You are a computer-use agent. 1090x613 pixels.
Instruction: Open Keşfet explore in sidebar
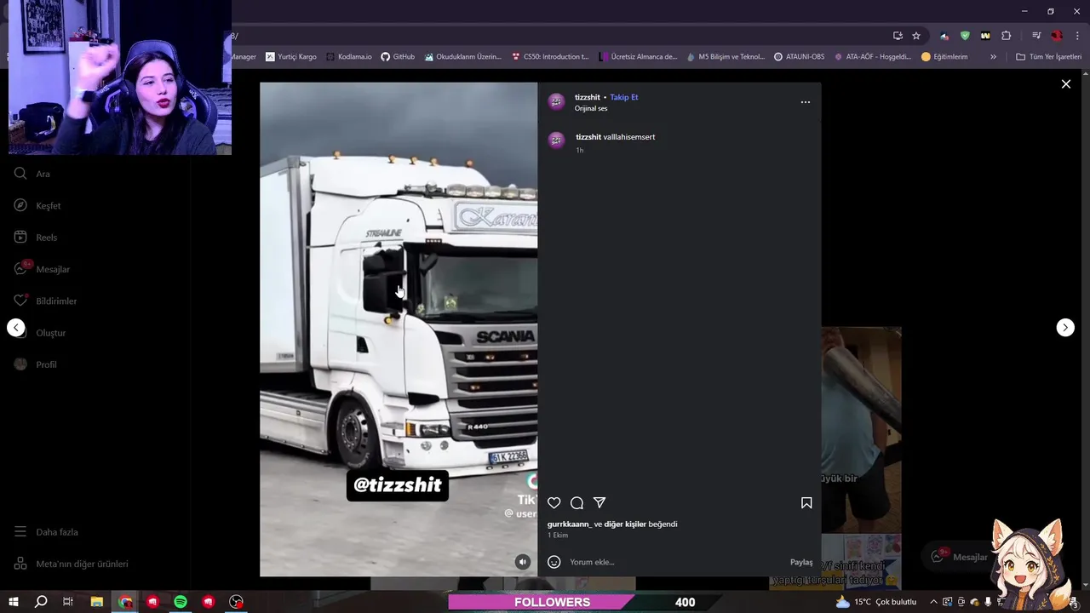[37, 206]
